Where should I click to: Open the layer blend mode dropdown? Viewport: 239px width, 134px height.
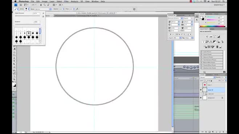click(208, 78)
